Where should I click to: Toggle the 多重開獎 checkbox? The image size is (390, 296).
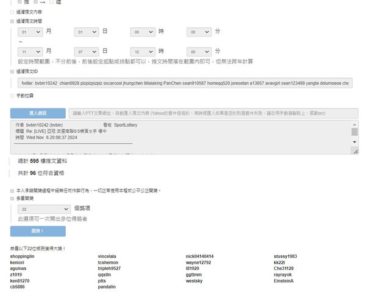[x=12, y=198]
